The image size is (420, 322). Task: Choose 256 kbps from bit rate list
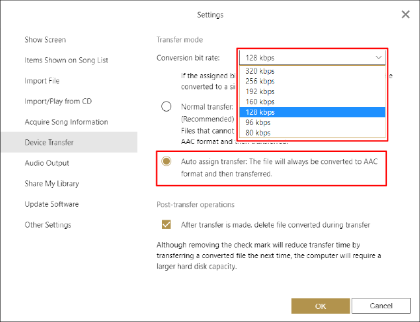coord(260,81)
